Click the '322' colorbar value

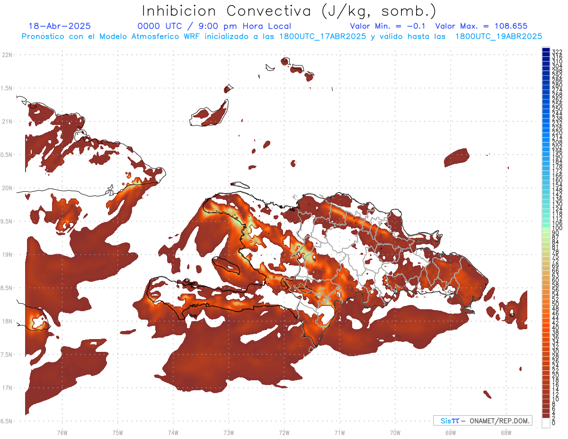pyautogui.click(x=557, y=52)
